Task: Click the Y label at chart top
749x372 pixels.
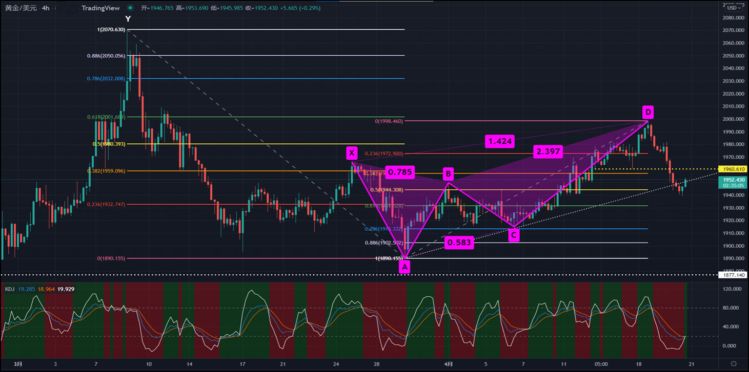Action: (x=128, y=19)
